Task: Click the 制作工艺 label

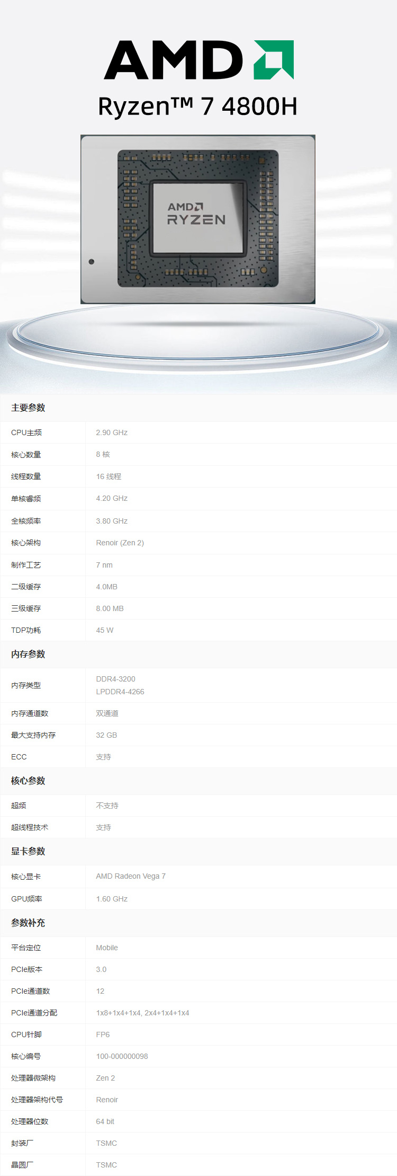Action: point(26,565)
